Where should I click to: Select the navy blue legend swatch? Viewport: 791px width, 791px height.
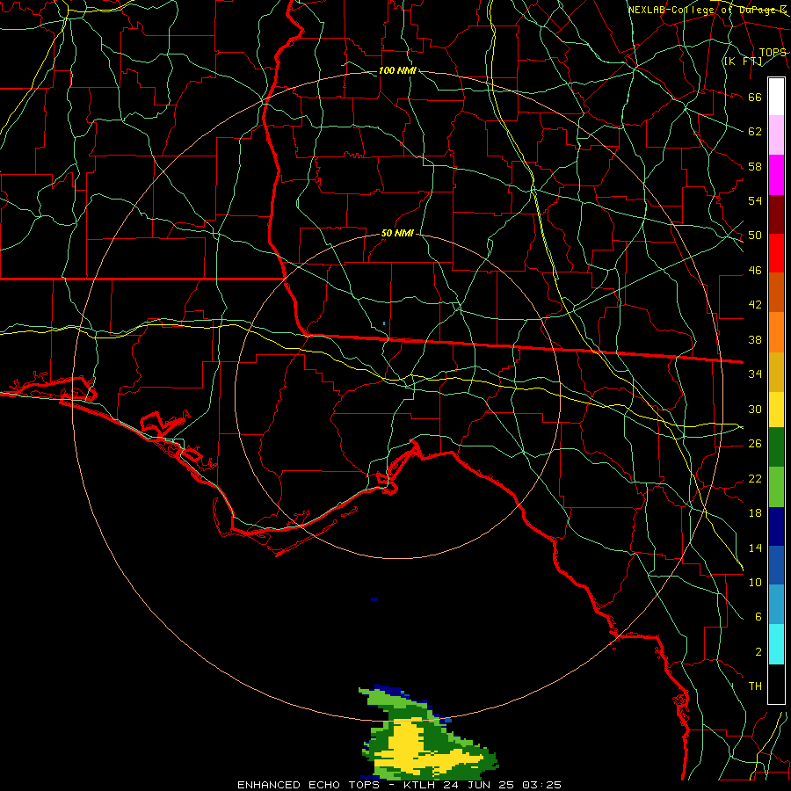pyautogui.click(x=776, y=526)
